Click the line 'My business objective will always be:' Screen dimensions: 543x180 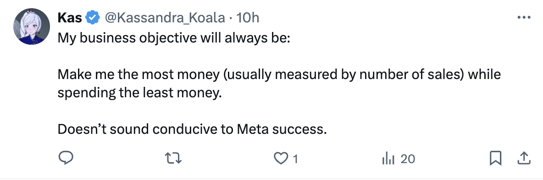173,38
